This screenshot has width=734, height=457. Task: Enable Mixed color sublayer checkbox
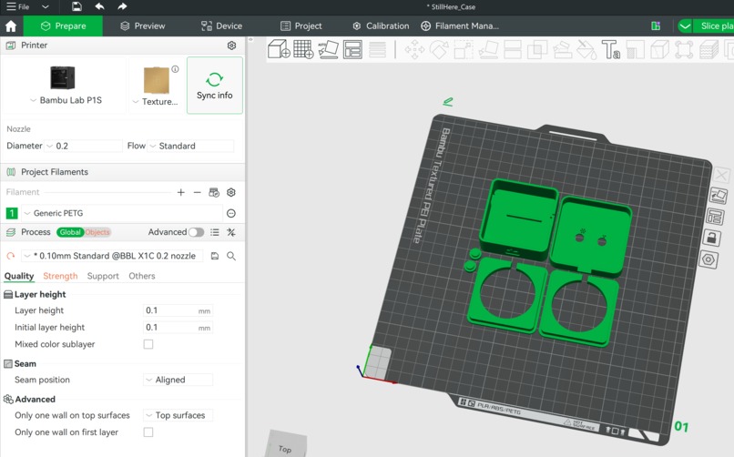coord(148,344)
